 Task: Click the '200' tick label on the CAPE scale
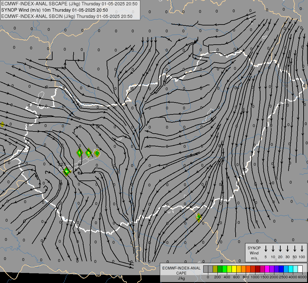[x=217, y=277]
